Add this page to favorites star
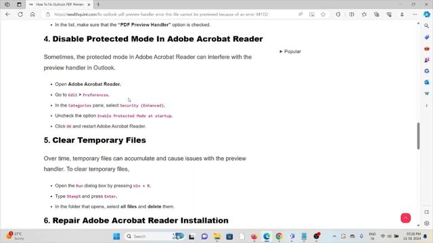 coord(323,14)
